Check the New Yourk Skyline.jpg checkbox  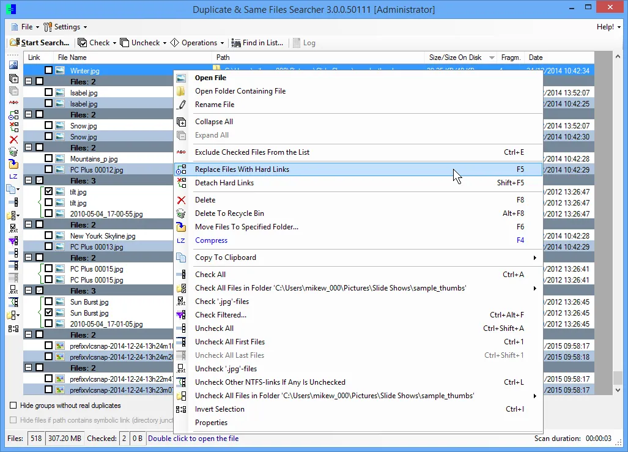(x=48, y=235)
